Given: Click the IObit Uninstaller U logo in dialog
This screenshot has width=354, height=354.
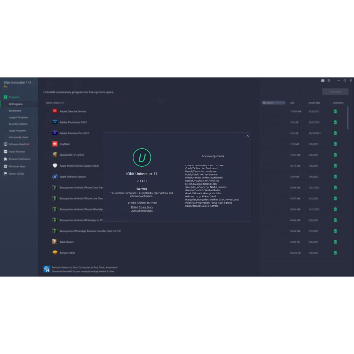Looking at the screenshot, I should click(x=142, y=157).
